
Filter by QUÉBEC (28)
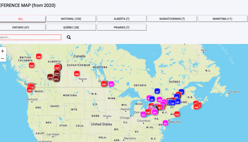pyautogui.click(x=71, y=27)
